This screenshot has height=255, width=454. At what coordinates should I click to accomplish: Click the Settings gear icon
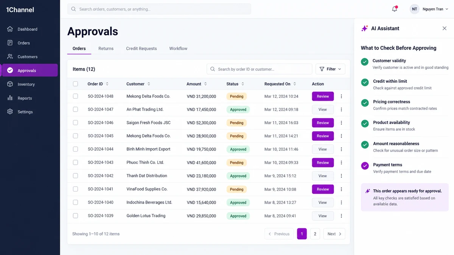[10, 112]
